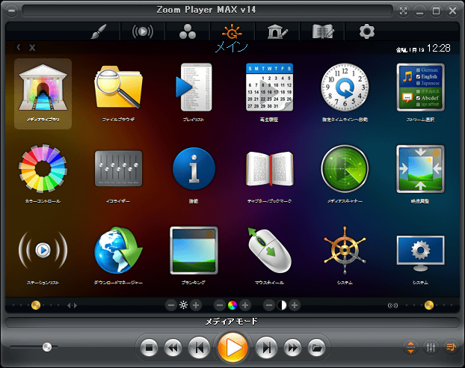Switch to the library building edit tab

[x=277, y=31]
